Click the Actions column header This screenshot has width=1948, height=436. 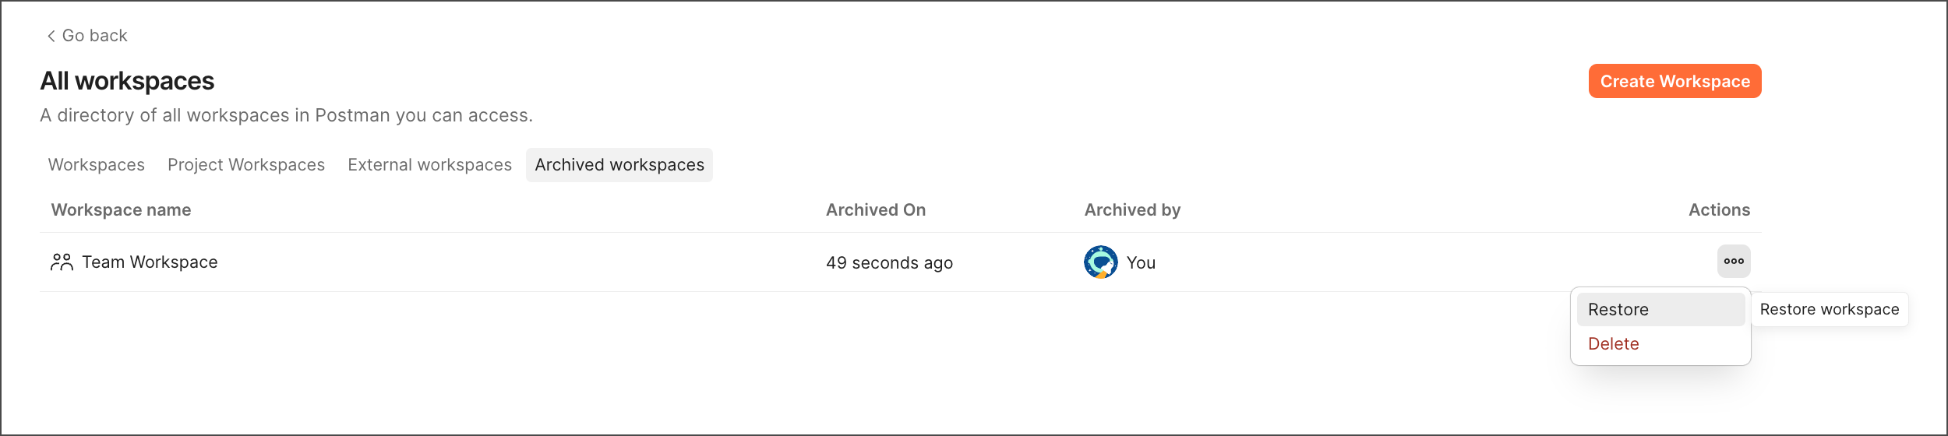coord(1719,210)
